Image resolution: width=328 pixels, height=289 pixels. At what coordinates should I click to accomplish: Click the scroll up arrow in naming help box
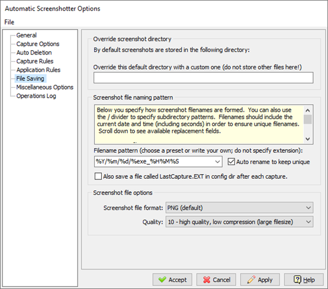[308, 110]
